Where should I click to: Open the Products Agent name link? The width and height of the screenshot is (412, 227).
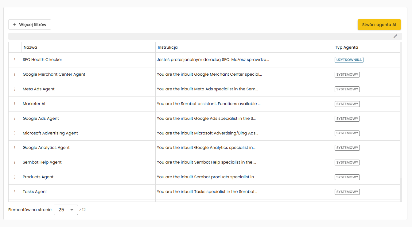pos(38,177)
